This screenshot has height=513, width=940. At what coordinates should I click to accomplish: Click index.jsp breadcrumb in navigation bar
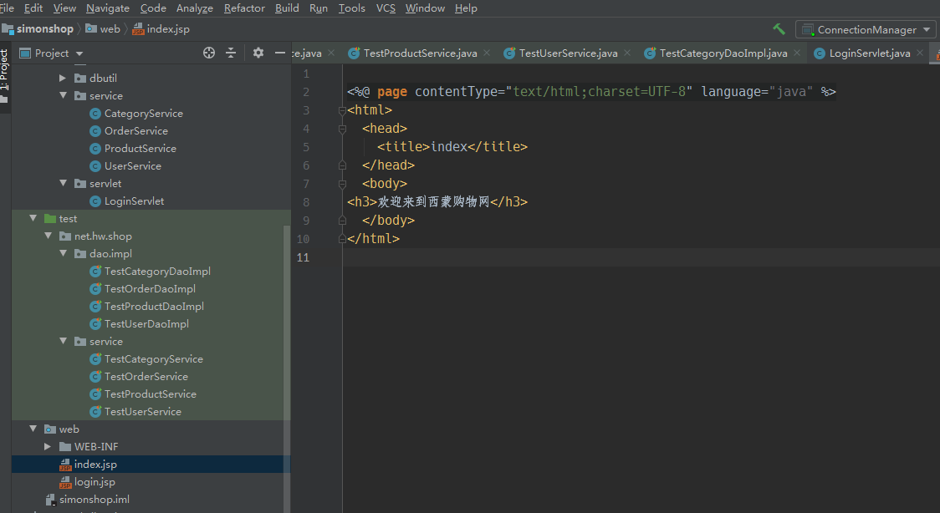(x=161, y=28)
